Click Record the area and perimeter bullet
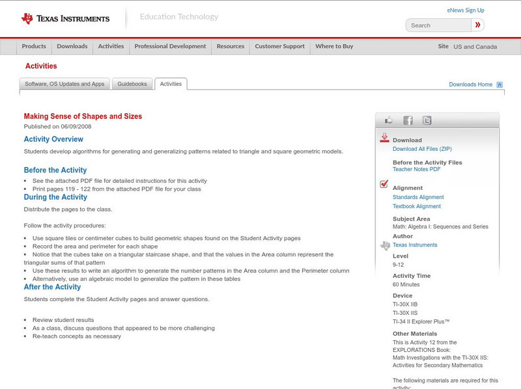Screen dimensions: 521x389 click(x=95, y=247)
